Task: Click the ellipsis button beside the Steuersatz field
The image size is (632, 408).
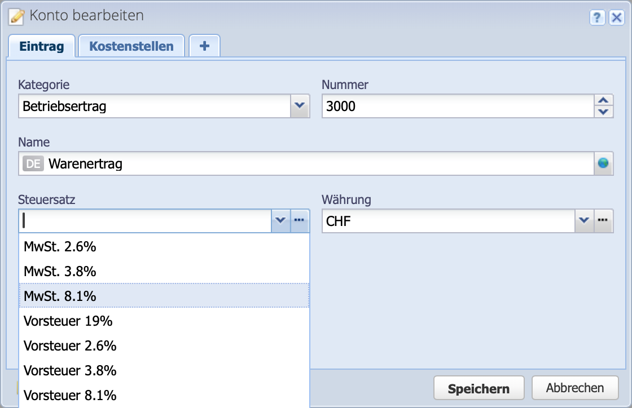Action: click(300, 220)
